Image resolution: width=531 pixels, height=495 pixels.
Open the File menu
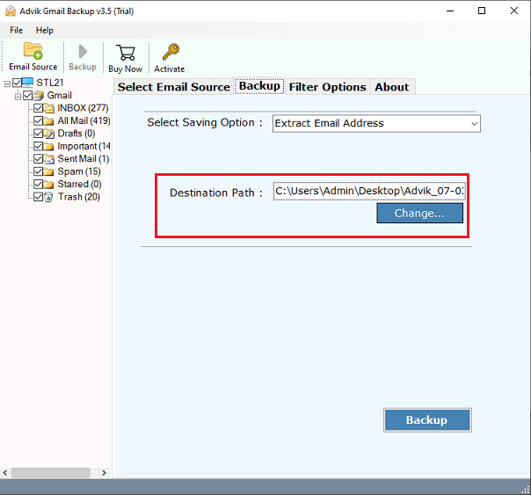click(x=16, y=30)
